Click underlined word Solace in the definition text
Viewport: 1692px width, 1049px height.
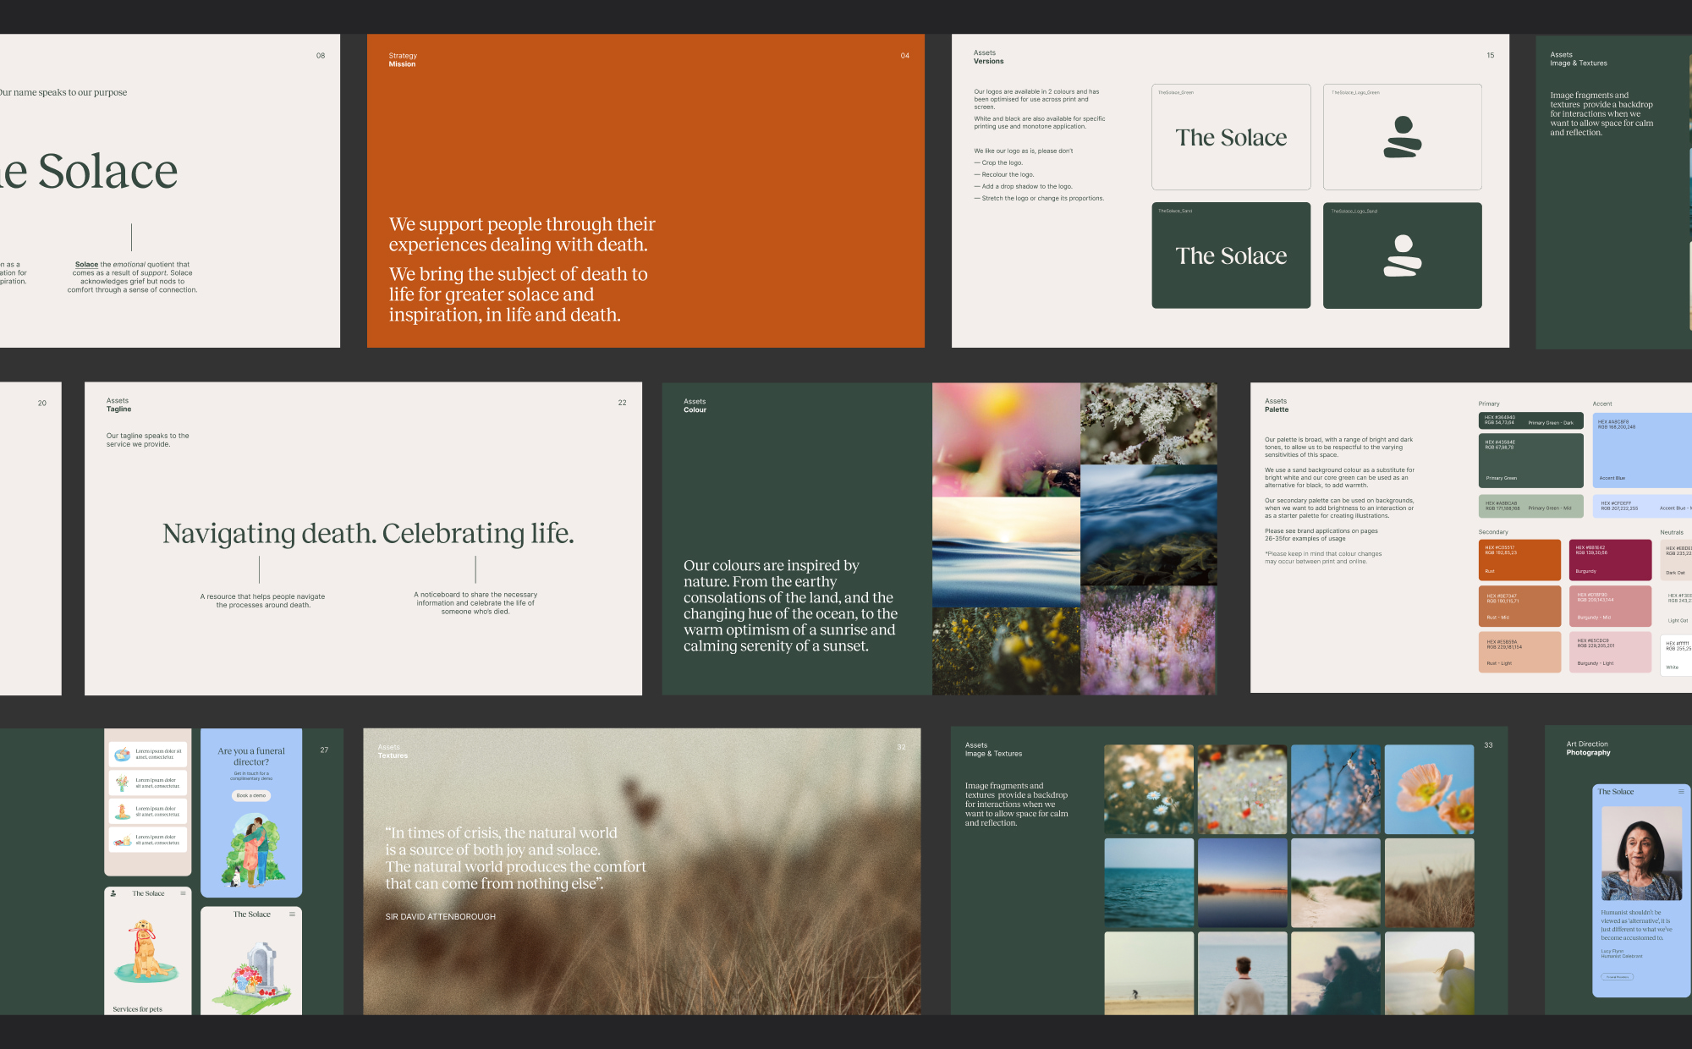(x=86, y=265)
